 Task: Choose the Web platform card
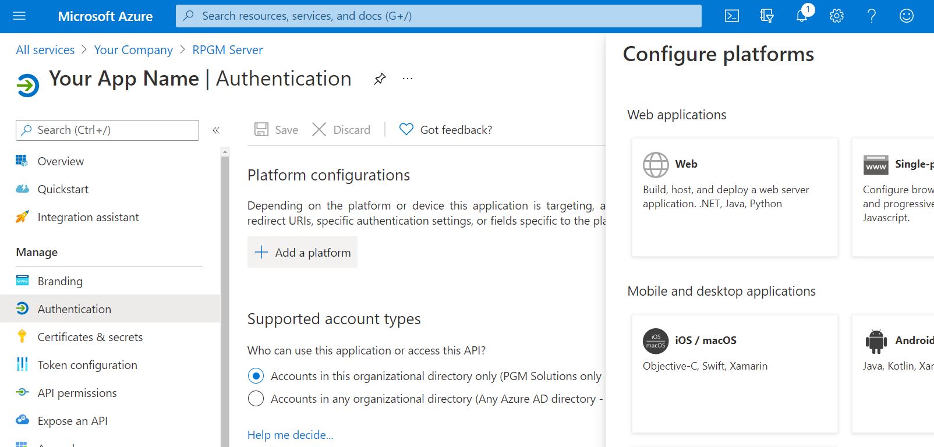[734, 197]
